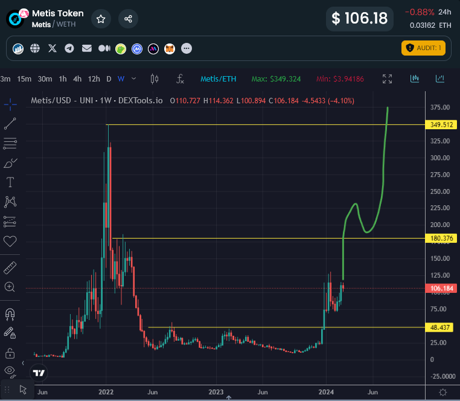Click the 180.376 yellow price label
Viewport: 460px width, 401px height.
point(441,238)
